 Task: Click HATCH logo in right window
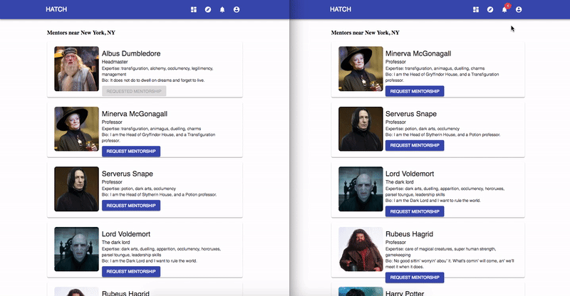(x=341, y=9)
